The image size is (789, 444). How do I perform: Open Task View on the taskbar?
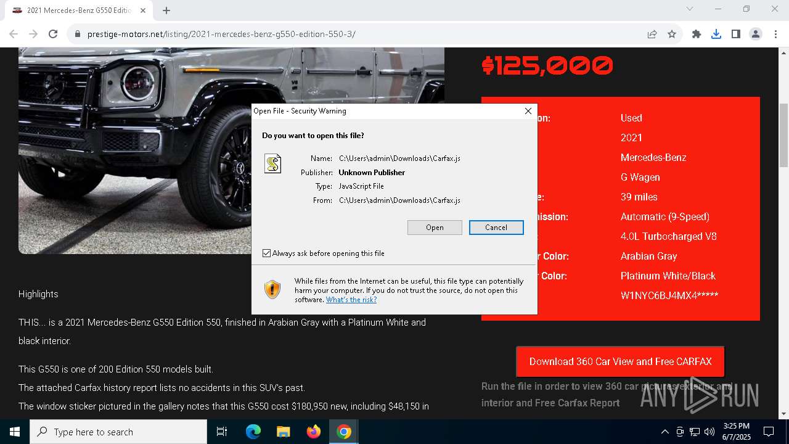(x=222, y=432)
